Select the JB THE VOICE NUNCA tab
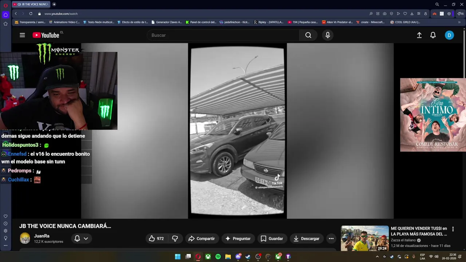Screen dimensions: 466x262 pyautogui.click(x=31, y=4)
